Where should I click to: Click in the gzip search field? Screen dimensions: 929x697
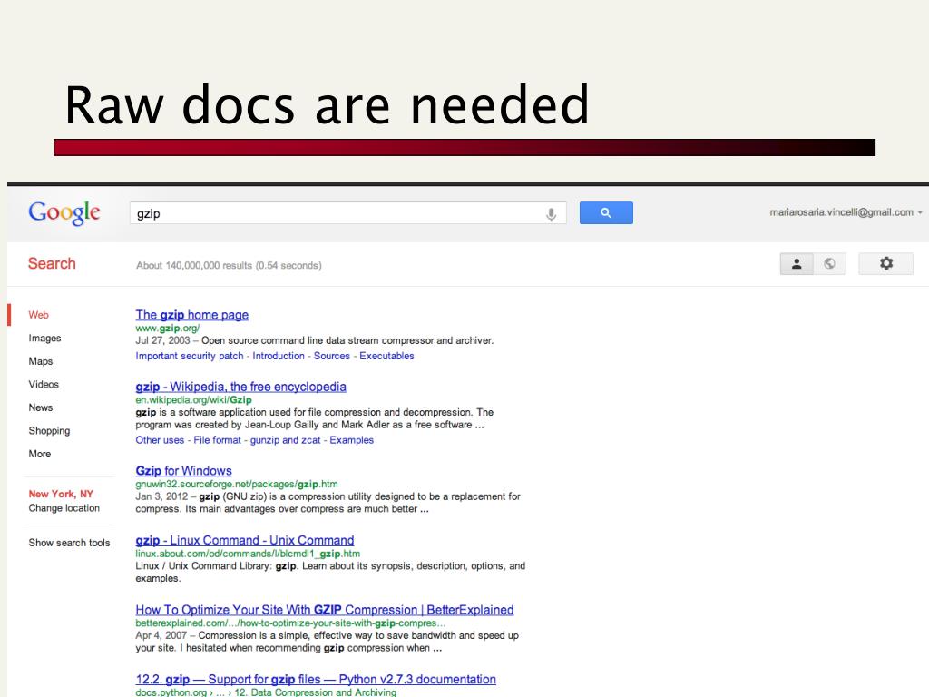click(347, 213)
